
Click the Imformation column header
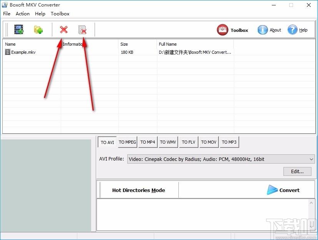[x=90, y=44]
